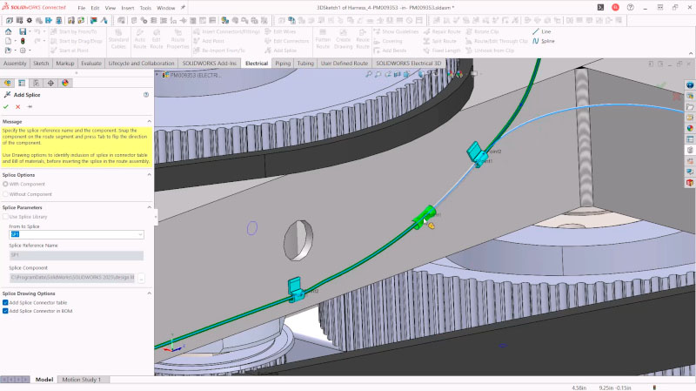The width and height of the screenshot is (696, 391).
Task: Collapse the Message section
Action: (149, 122)
